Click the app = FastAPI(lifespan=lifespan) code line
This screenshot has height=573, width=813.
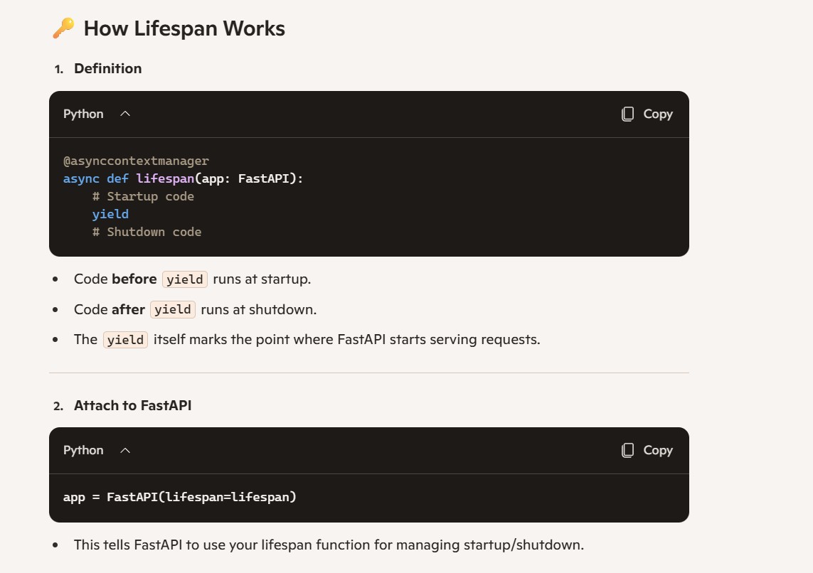[179, 497]
